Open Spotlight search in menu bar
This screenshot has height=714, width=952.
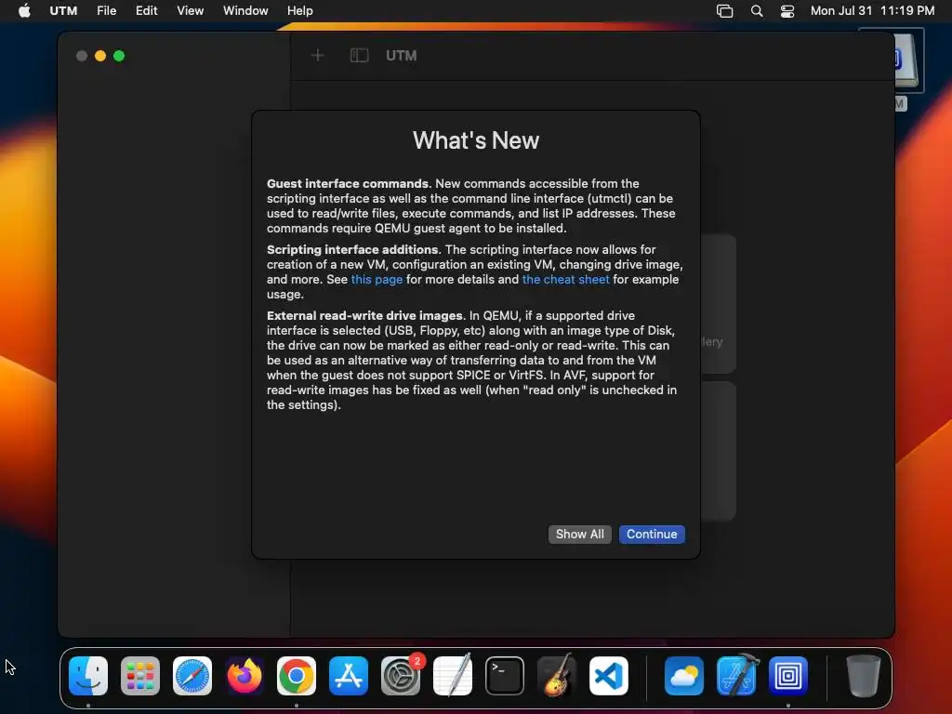[x=757, y=11]
